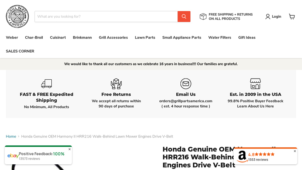This screenshot has width=302, height=170.
Task: Click the Grill Parts America logo
Action: (17, 16)
